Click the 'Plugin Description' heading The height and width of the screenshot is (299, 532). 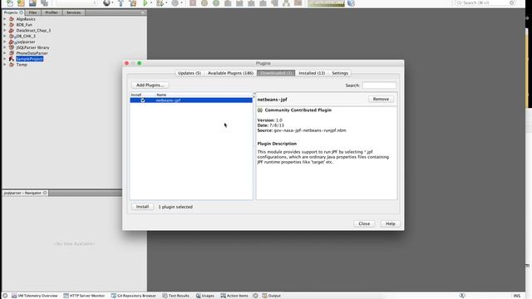point(277,144)
